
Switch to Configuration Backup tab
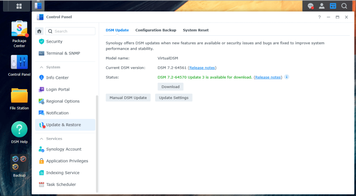(156, 30)
